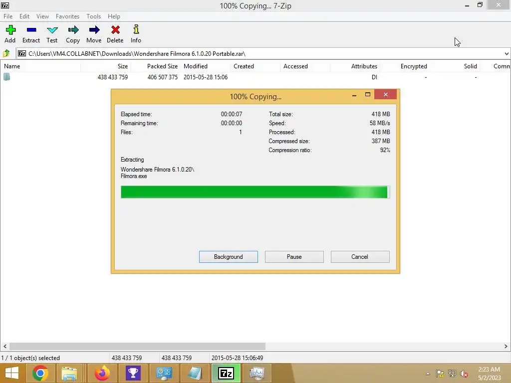The width and height of the screenshot is (511, 383).
Task: Open the Favorites menu
Action: tap(67, 16)
